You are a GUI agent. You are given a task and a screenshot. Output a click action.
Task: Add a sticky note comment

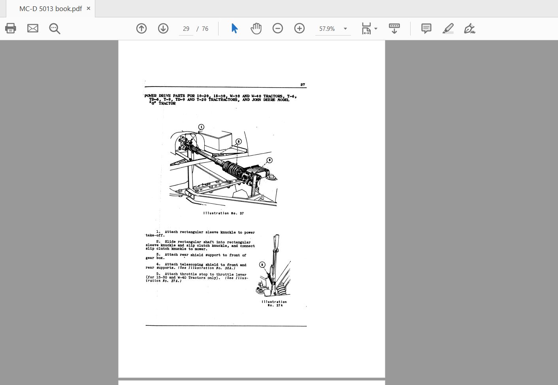tap(426, 28)
